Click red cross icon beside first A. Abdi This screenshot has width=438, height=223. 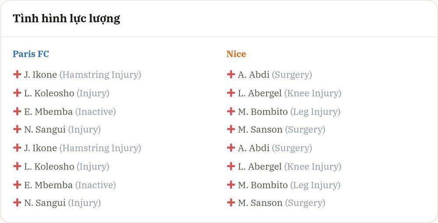(x=231, y=74)
